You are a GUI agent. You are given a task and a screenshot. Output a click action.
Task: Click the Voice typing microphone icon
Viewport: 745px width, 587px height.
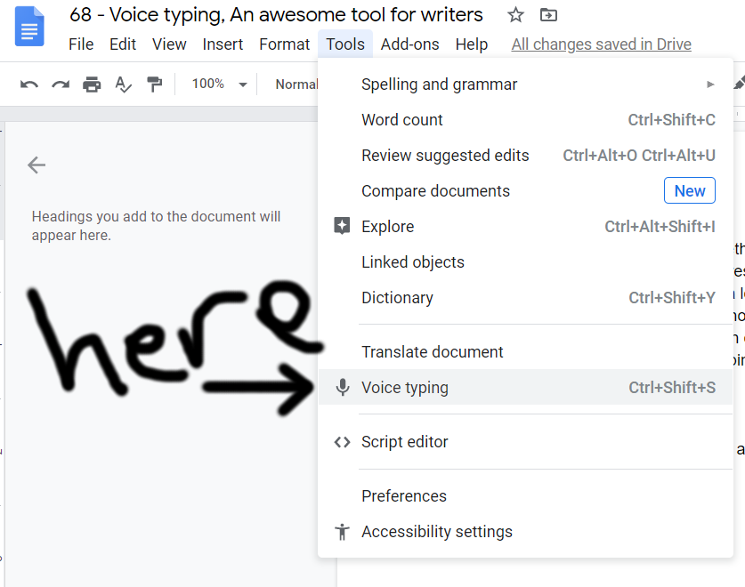(342, 388)
